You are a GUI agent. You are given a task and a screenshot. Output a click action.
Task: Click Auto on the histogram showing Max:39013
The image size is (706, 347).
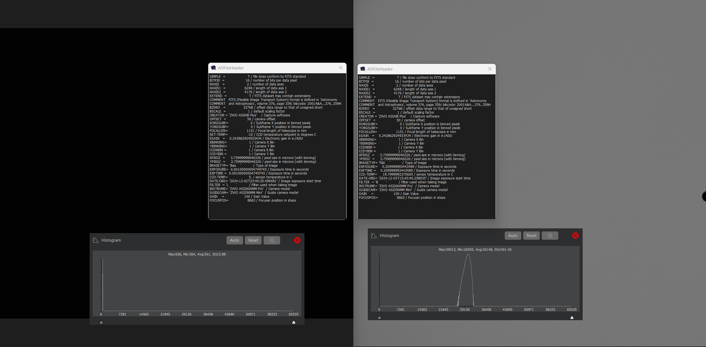[513, 235]
